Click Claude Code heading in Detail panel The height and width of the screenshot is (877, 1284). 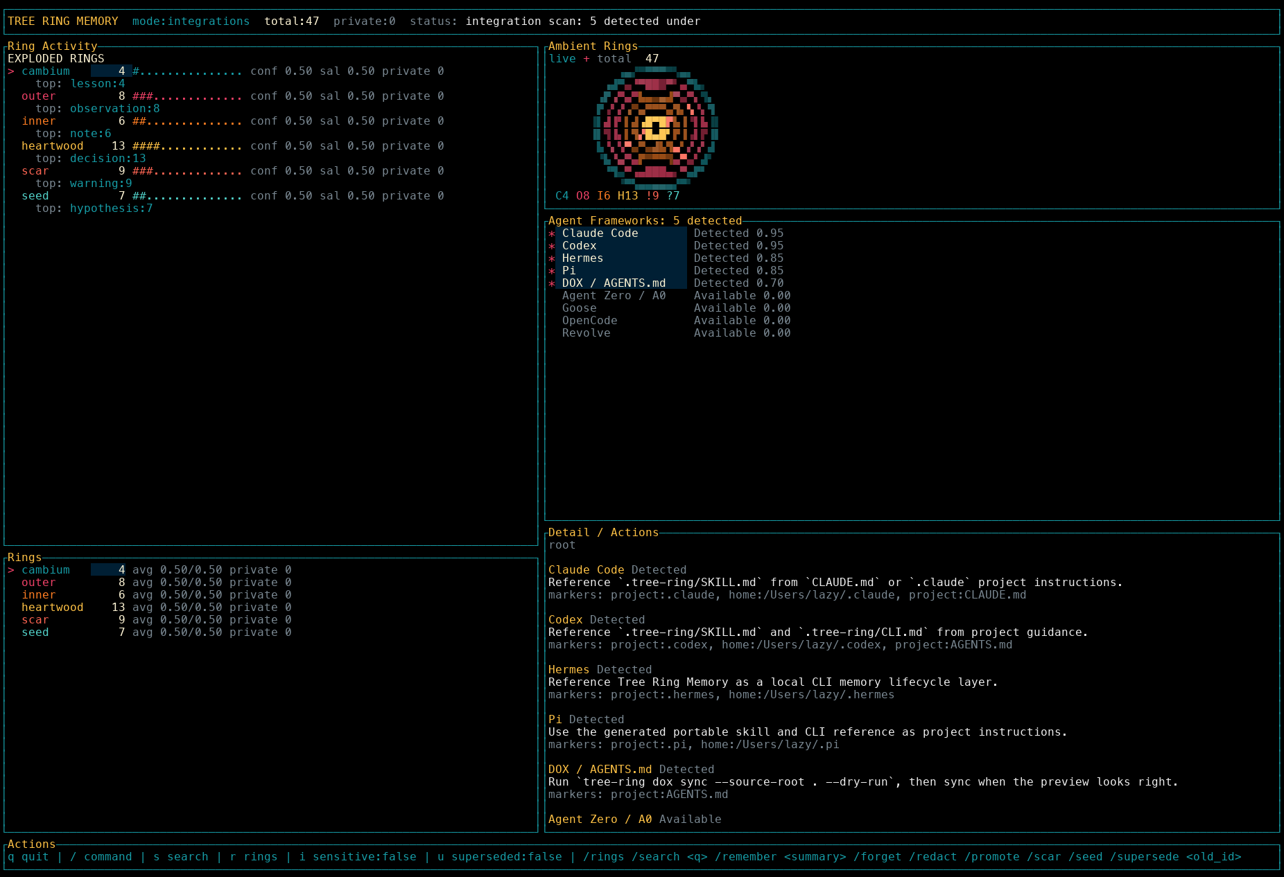pos(587,570)
